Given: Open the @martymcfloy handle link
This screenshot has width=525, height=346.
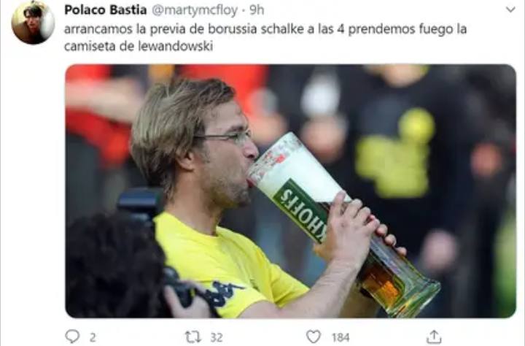Looking at the screenshot, I should (195, 10).
